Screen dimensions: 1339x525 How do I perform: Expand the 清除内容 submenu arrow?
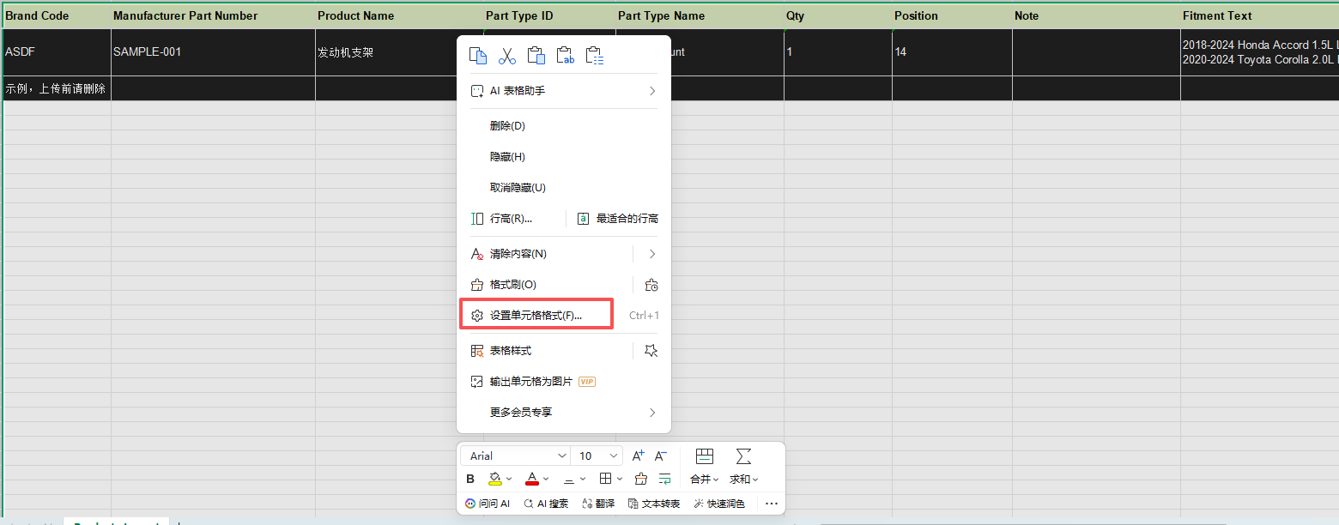(651, 254)
